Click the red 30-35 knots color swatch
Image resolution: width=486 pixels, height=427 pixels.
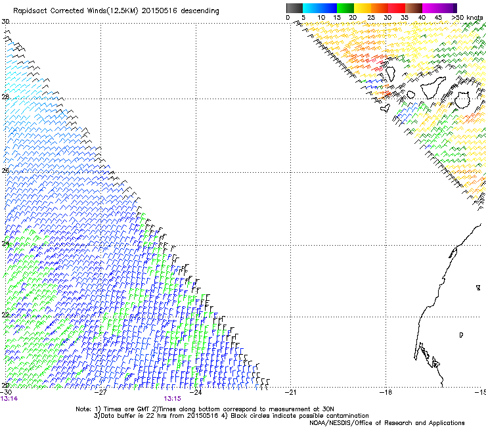[x=397, y=8]
